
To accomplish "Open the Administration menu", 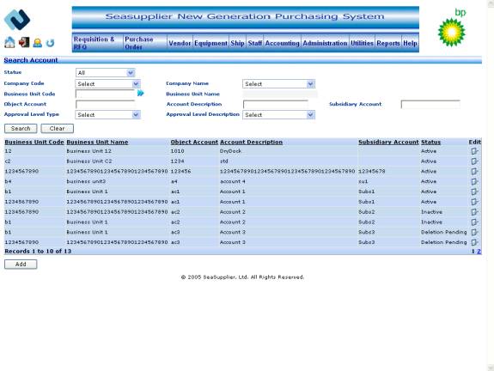I will [x=325, y=43].
